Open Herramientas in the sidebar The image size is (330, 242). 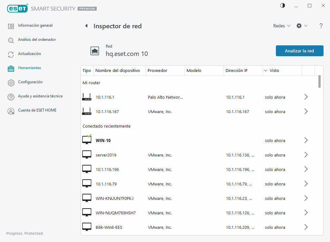29,68
